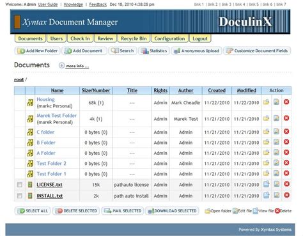
Task: Click MAIL SELECTED button
Action: [x=123, y=211]
